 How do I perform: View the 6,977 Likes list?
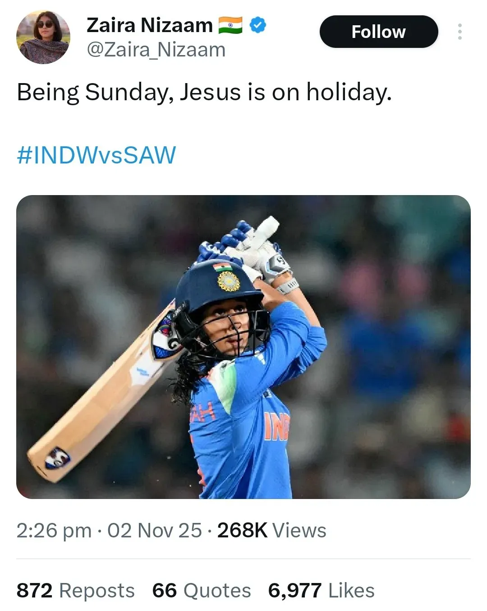click(321, 589)
